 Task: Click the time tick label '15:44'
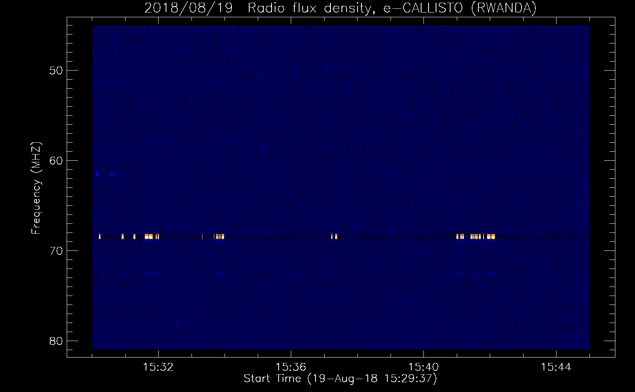[556, 367]
